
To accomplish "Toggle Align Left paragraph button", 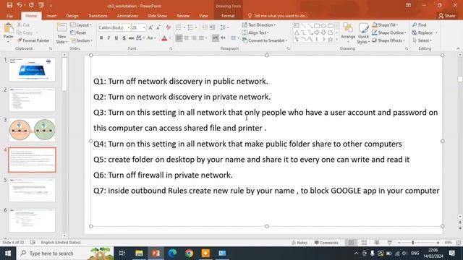I will coord(179,38).
